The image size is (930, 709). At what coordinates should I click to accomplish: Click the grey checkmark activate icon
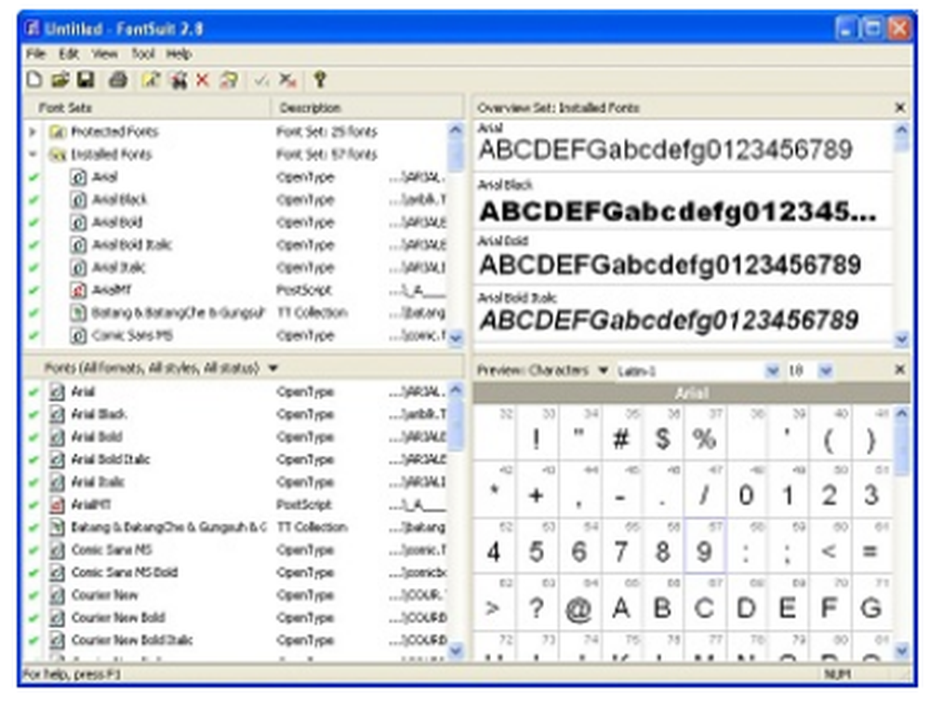coord(261,79)
